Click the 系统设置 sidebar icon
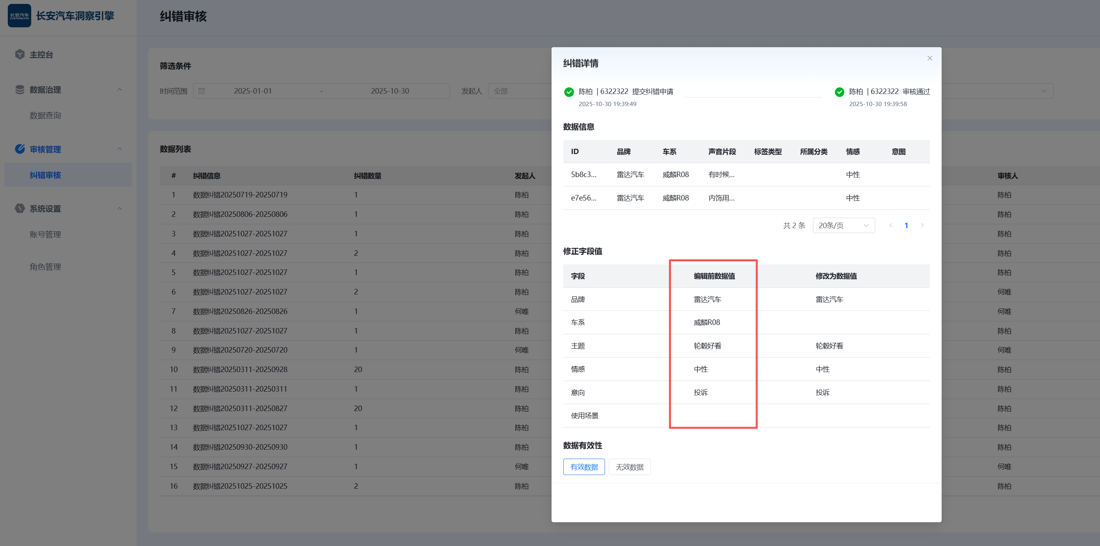This screenshot has height=546, width=1100. 20,208
